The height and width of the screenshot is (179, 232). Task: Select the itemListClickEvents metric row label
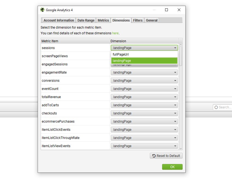[x=56, y=130]
